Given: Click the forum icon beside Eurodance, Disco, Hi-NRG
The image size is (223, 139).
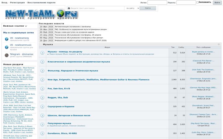Looking at the screenshot, I should coord(42,133).
